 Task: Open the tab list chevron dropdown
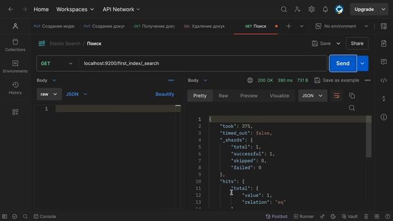pyautogui.click(x=302, y=26)
